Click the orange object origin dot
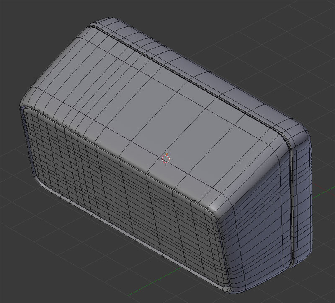 coord(167,154)
